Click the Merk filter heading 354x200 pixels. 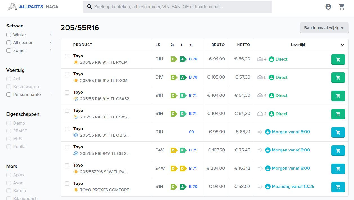point(12,166)
